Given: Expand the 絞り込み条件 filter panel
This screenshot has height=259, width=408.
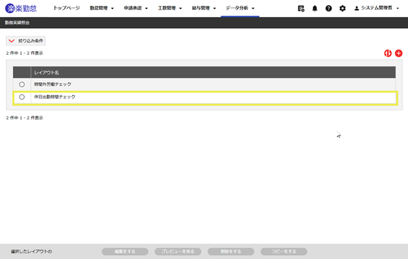Looking at the screenshot, I should tap(25, 41).
